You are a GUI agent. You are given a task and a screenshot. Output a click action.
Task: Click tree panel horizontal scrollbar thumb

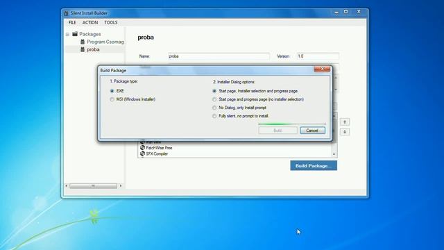pyautogui.click(x=93, y=186)
